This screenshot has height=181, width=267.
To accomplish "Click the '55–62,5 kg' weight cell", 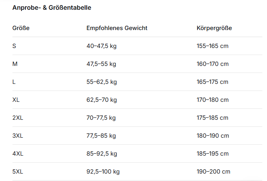I will point(101,82).
